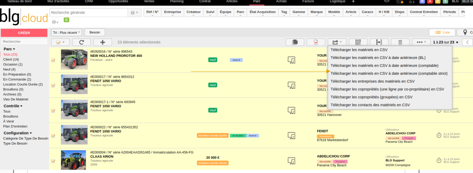
Task: Select the blue R user badge
Action: coord(423,1)
